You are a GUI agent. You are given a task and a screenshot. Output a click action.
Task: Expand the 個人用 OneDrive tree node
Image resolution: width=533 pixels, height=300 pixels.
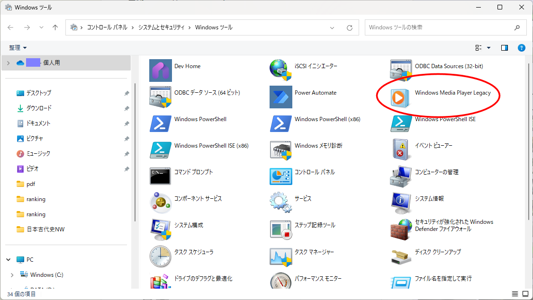[x=9, y=63]
